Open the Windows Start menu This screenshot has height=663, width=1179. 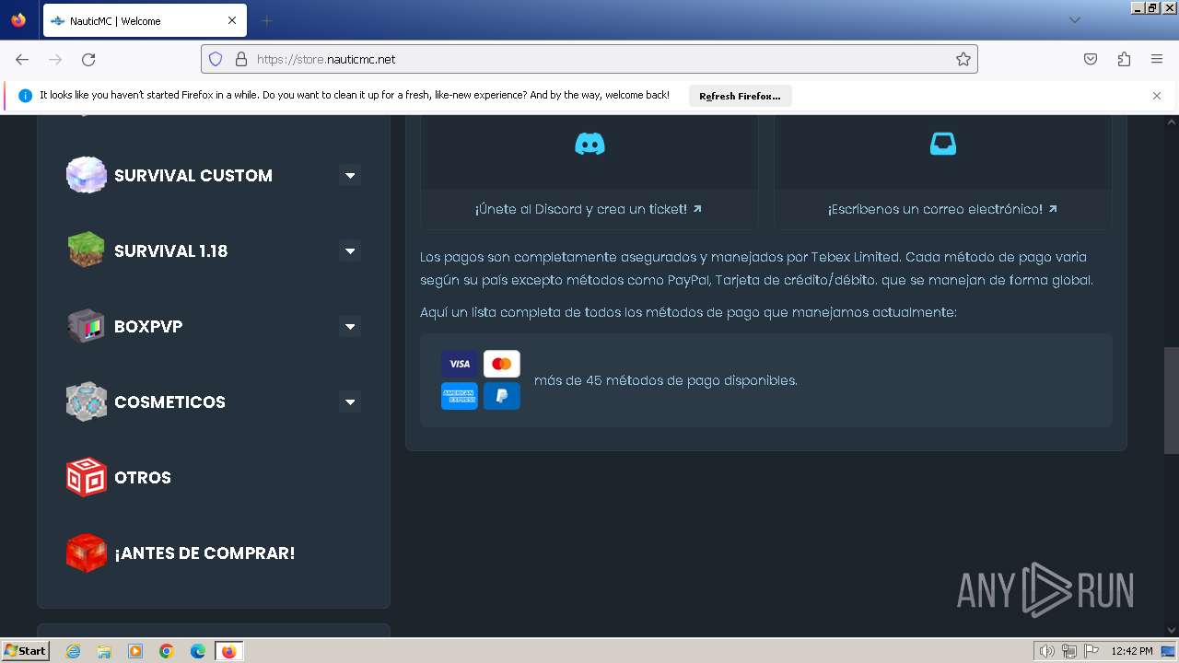[26, 651]
